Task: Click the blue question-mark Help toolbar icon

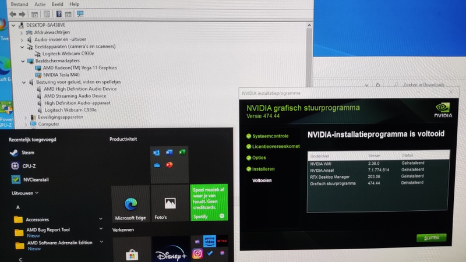Action: click(59, 13)
